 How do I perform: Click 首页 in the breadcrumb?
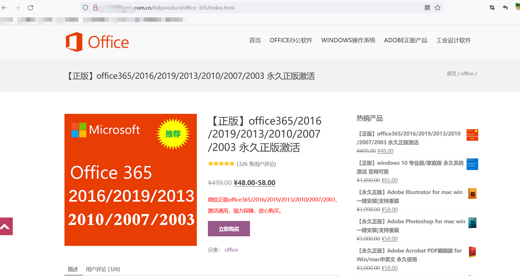point(451,74)
